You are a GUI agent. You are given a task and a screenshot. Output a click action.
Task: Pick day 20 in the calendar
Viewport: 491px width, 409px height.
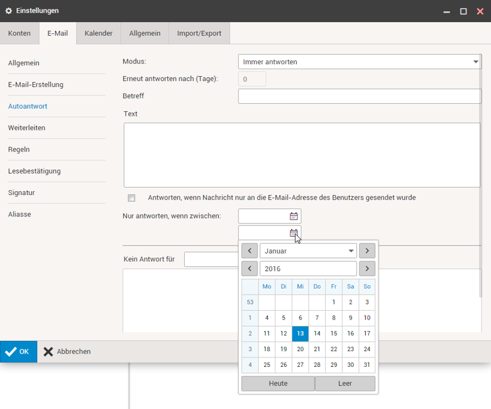coord(301,349)
